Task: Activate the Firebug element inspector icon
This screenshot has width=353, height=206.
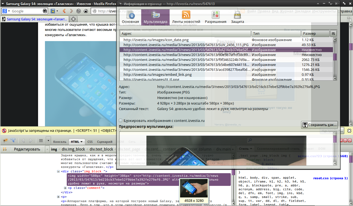Action: point(13,141)
